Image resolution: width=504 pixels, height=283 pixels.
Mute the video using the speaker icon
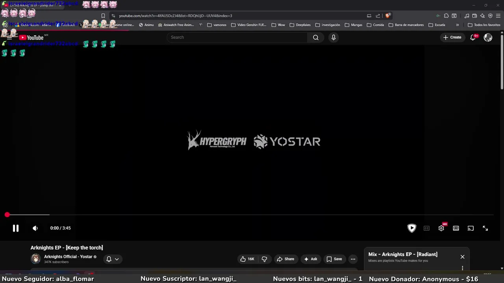(35, 228)
